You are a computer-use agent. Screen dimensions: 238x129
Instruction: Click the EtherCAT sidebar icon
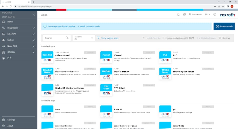tap(4, 34)
